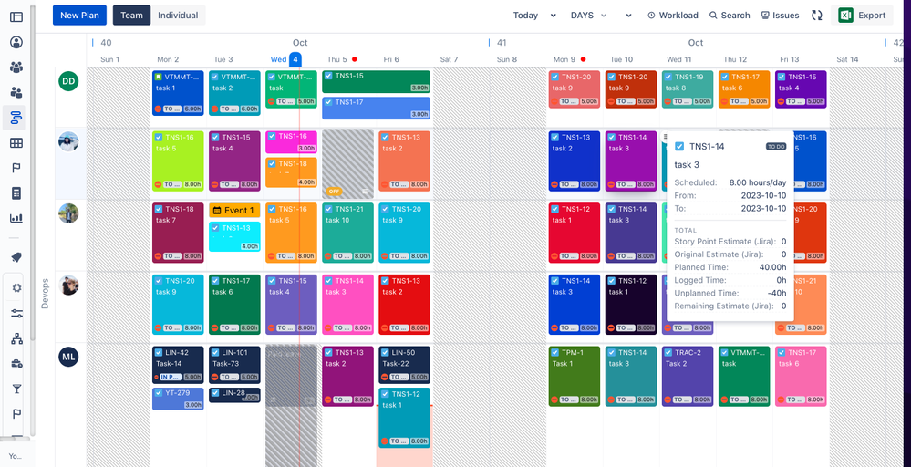Open the Issues panel
Screen dimensions: 911x467
pyautogui.click(x=781, y=16)
